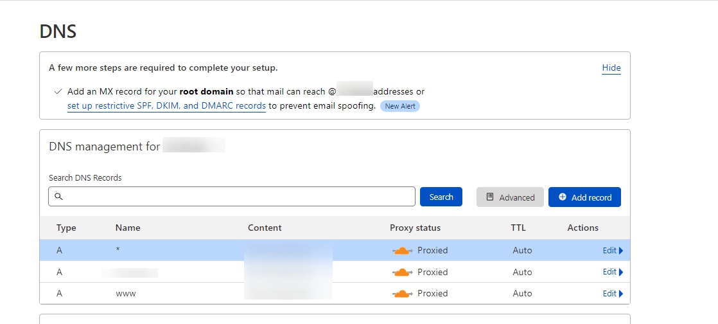
Task: Click the document icon on Advanced button
Action: coord(490,197)
